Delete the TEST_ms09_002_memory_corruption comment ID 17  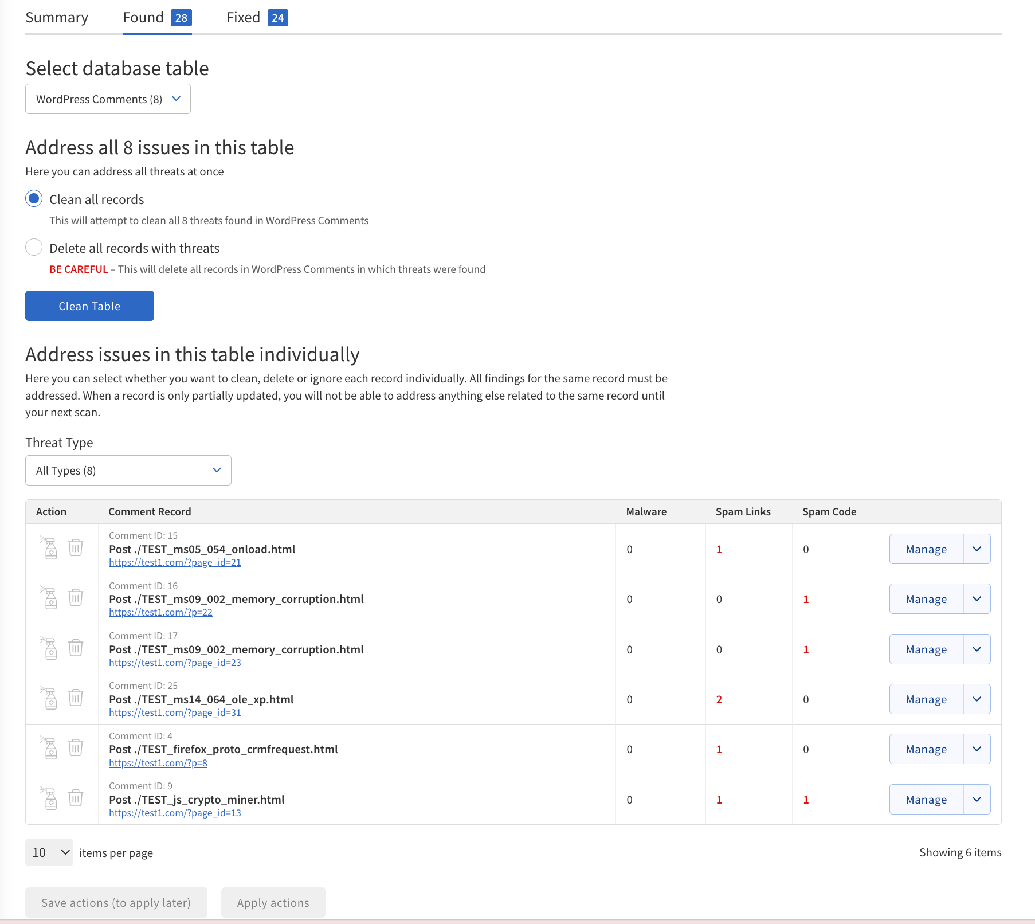(76, 649)
